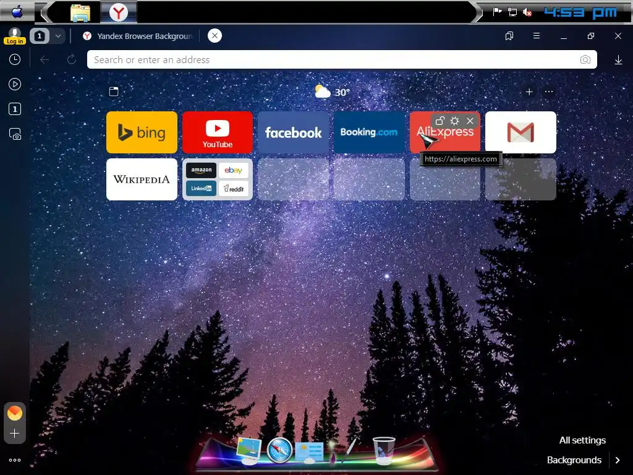Focus the search or address field

point(341,59)
